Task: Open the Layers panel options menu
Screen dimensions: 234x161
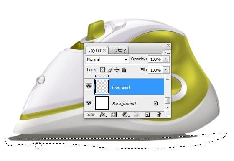Action: (x=167, y=52)
